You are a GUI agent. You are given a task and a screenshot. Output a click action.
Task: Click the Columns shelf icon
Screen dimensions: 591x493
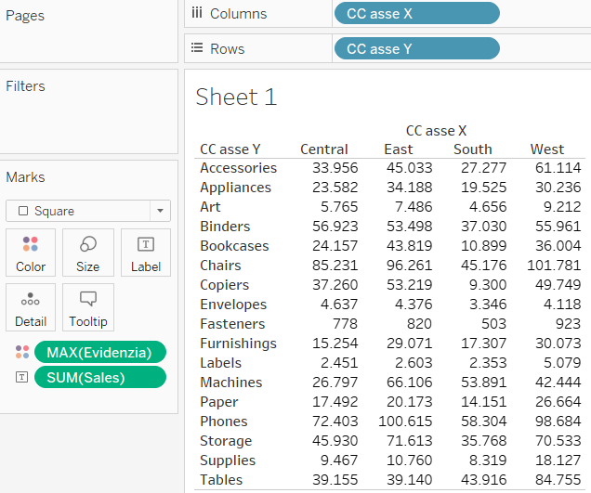(196, 13)
